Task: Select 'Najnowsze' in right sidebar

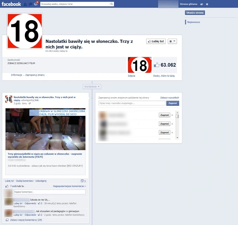Action: click(194, 22)
